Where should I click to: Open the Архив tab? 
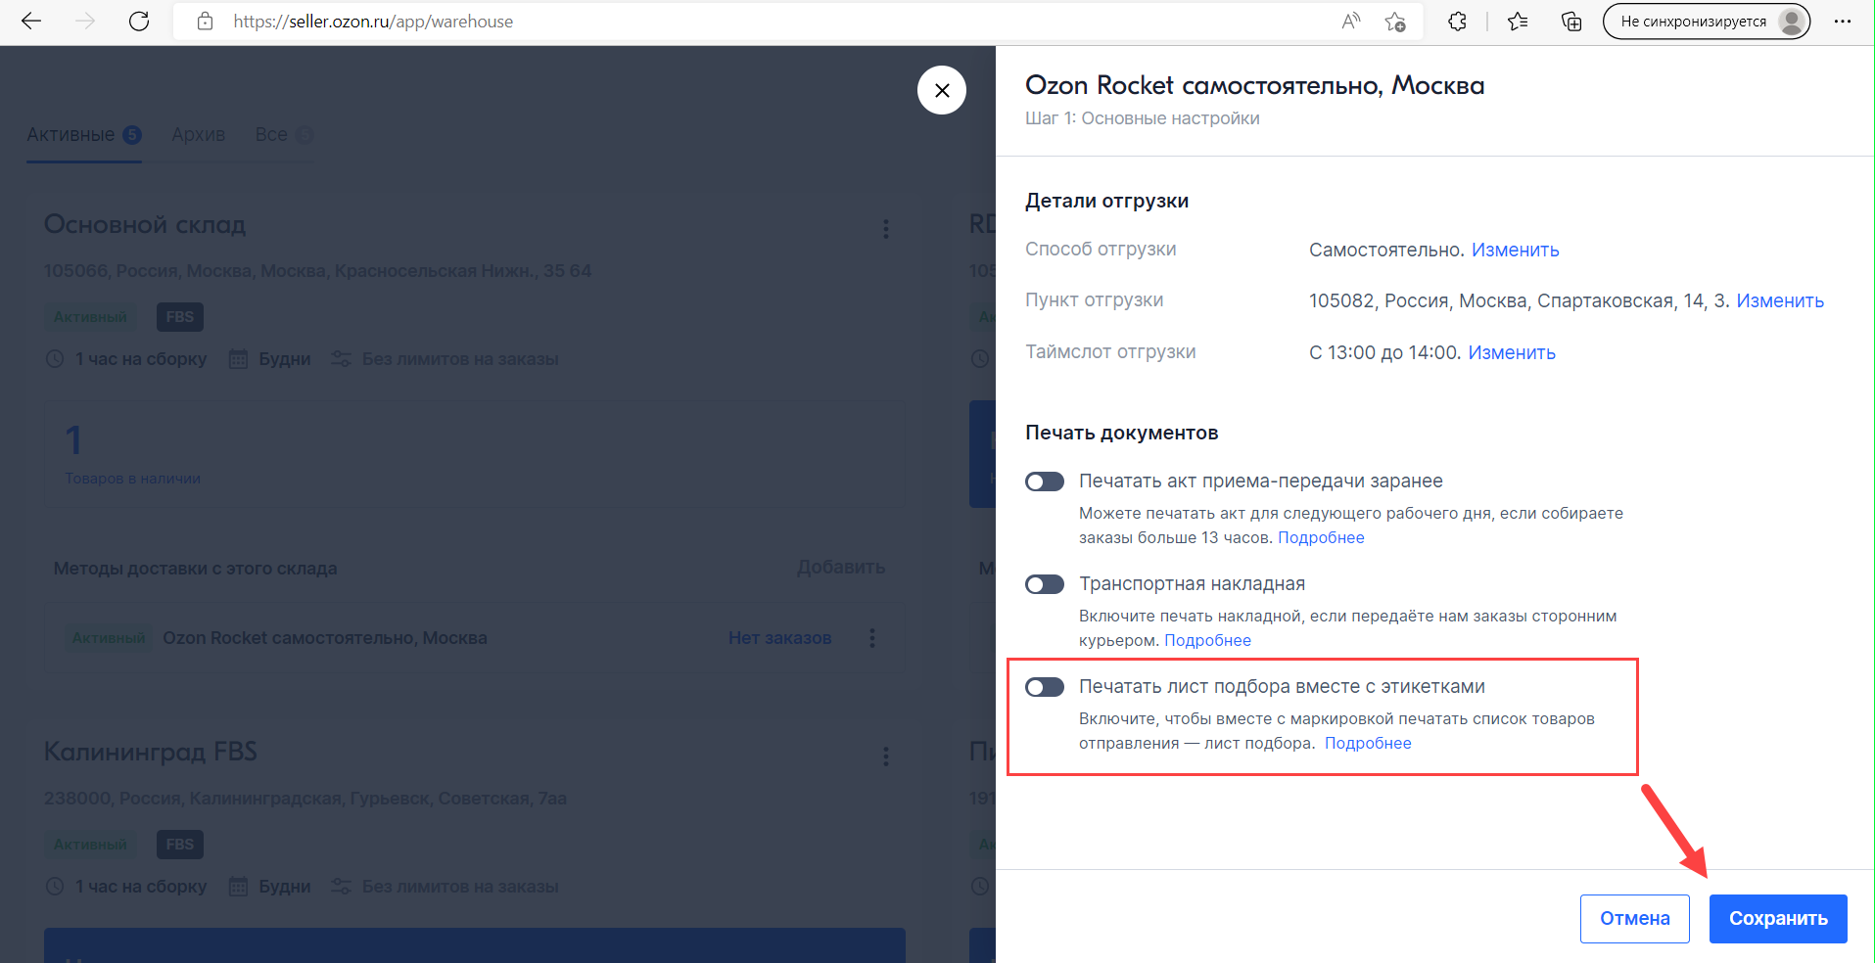199,135
